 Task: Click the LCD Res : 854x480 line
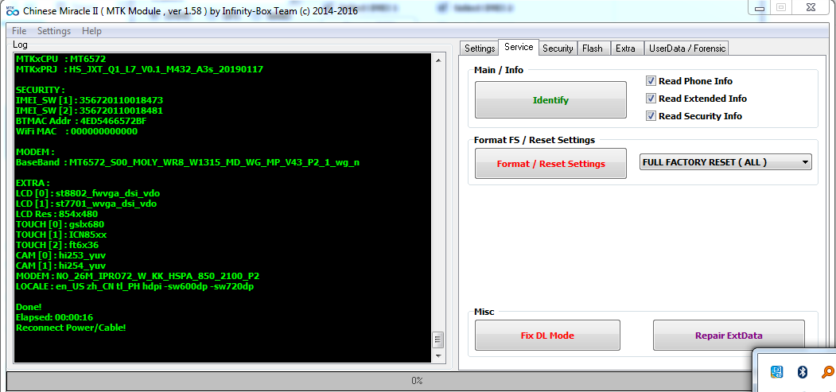point(56,214)
